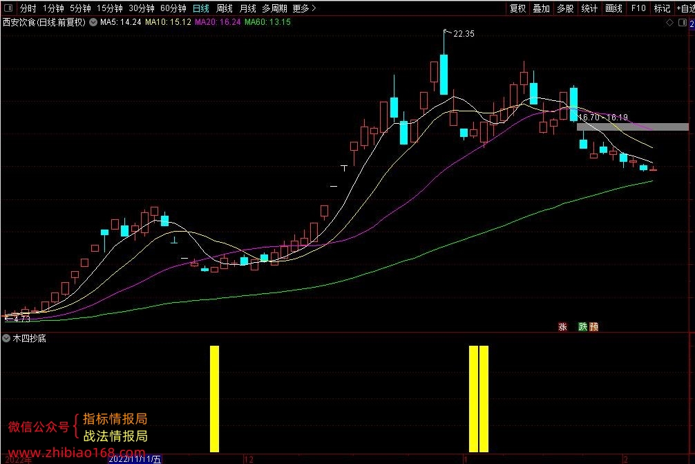This screenshot has width=695, height=464.
Task: Select the cyan candlestick at the 22.35 peak
Action: 444,74
